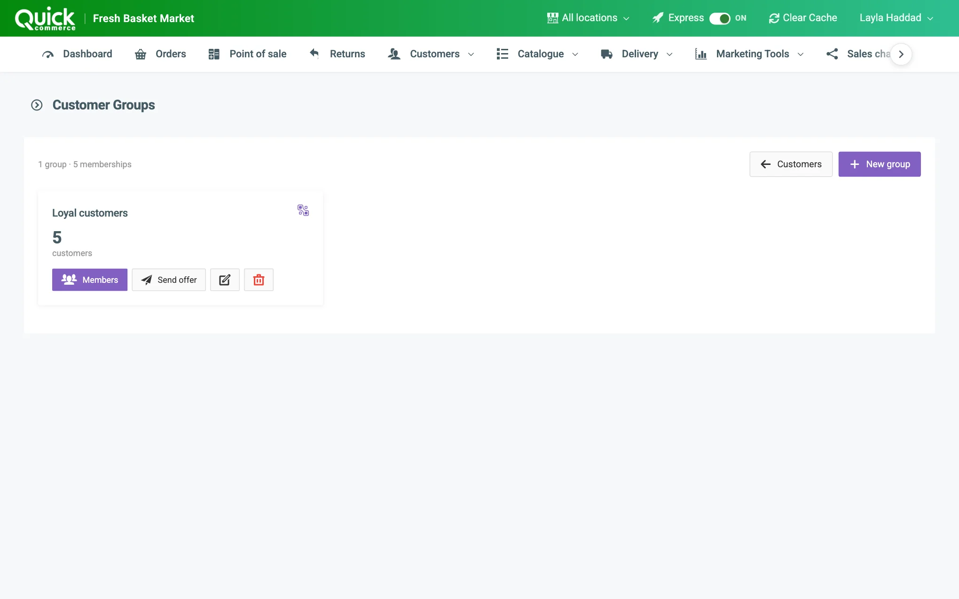
Task: Click Send offer for Loyal customers
Action: point(169,280)
